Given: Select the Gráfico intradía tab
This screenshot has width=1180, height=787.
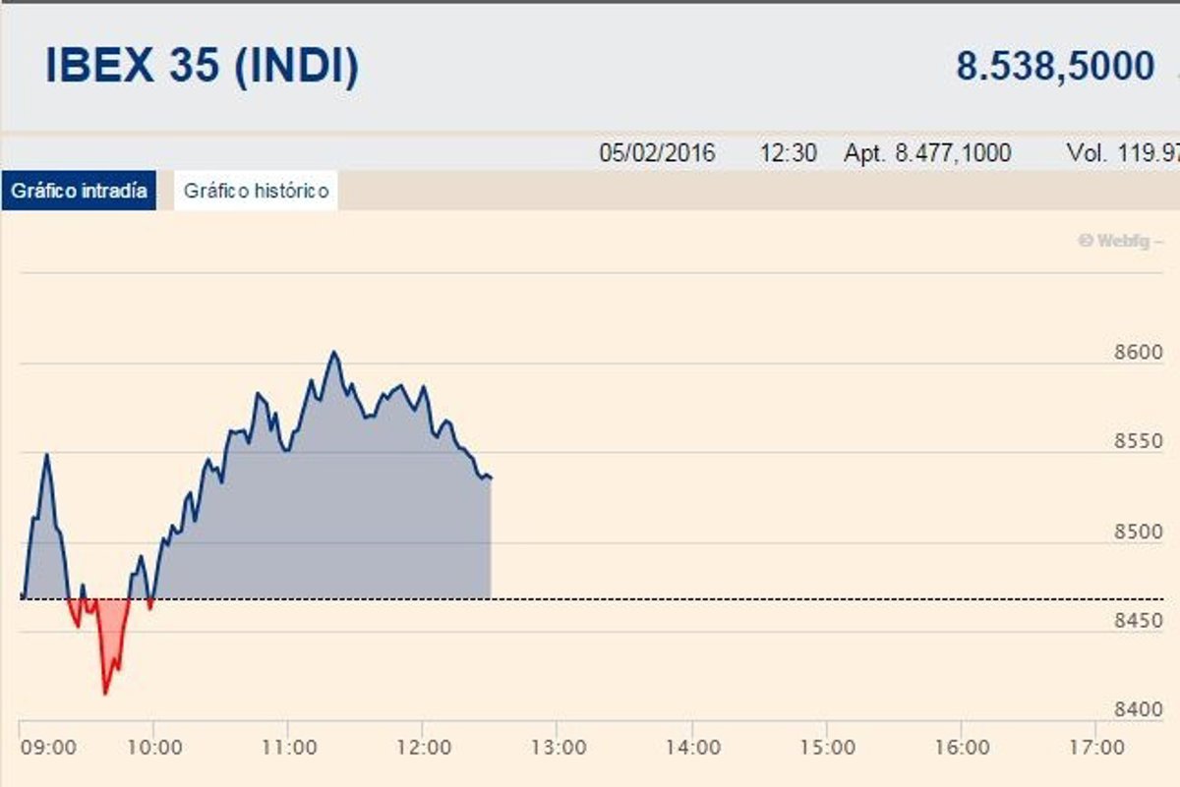Looking at the screenshot, I should 80,191.
